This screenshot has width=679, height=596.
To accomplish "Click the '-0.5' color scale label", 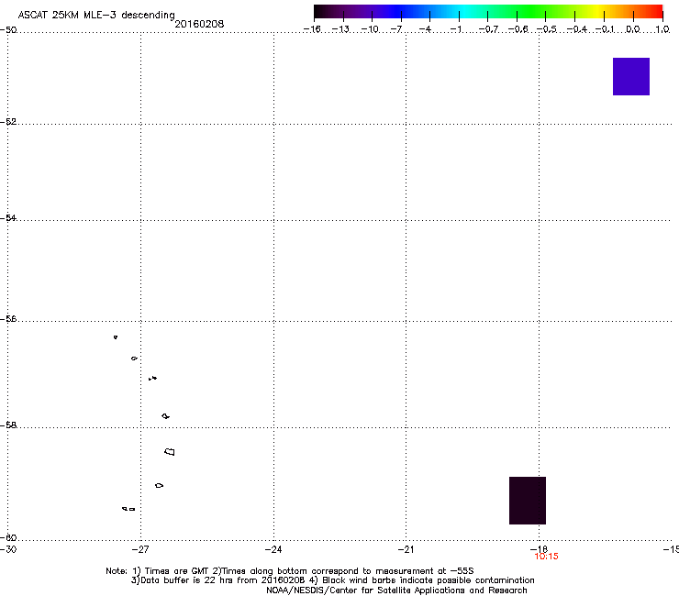I will click(x=547, y=29).
